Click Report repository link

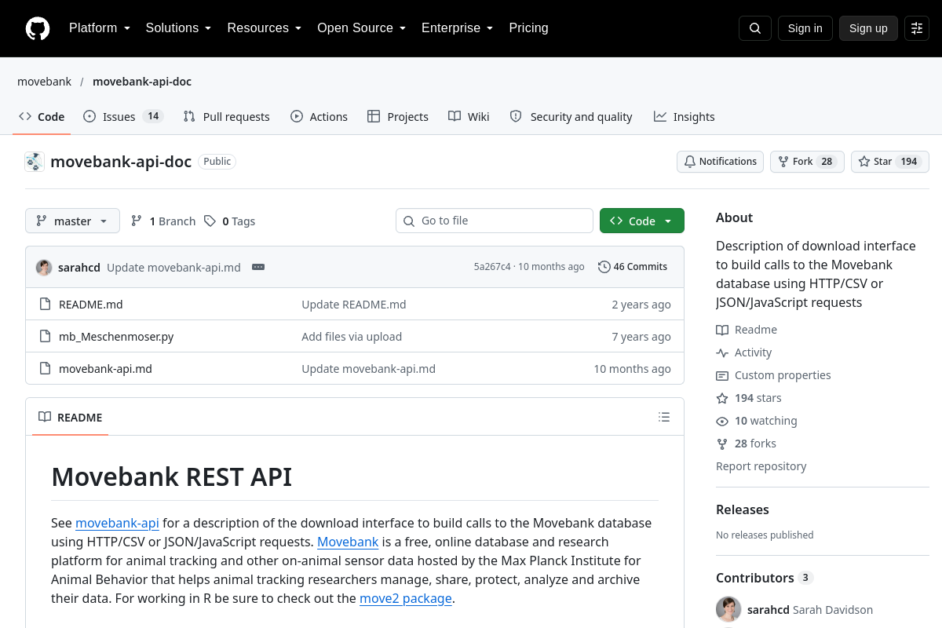coord(761,466)
